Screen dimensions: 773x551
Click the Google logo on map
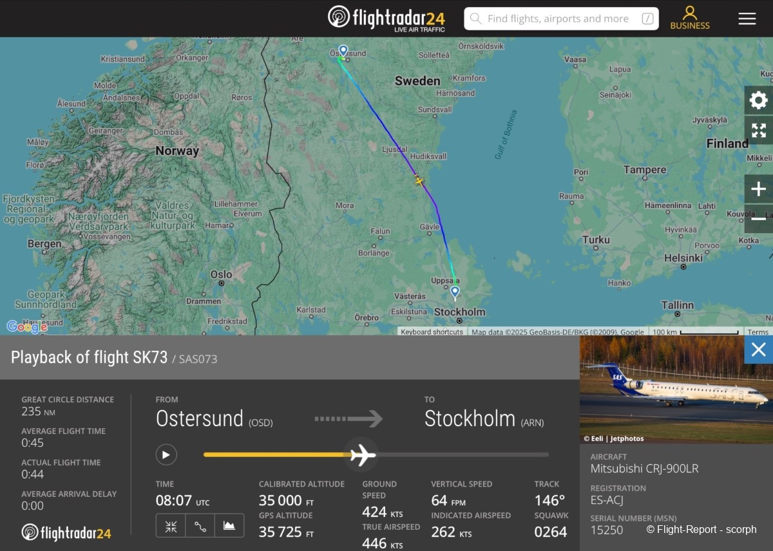coord(26,326)
